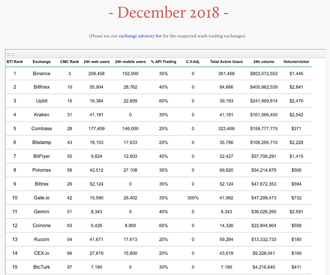The width and height of the screenshot is (330, 275).
Task: Select the Binance exchange cell
Action: pyautogui.click(x=41, y=74)
